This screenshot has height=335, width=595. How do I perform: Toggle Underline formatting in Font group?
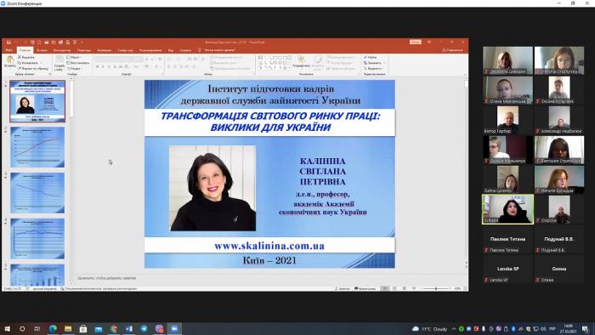109,66
